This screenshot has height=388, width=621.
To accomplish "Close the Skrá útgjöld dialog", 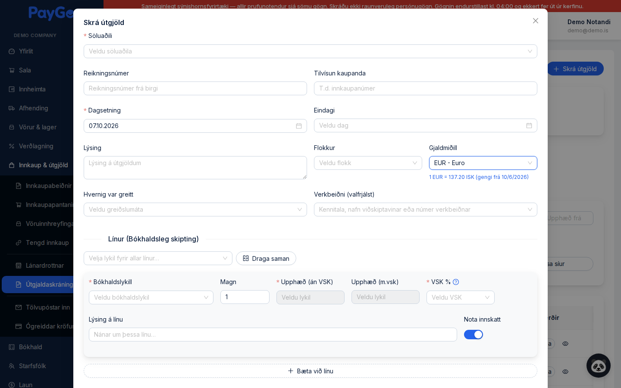I will (x=536, y=21).
